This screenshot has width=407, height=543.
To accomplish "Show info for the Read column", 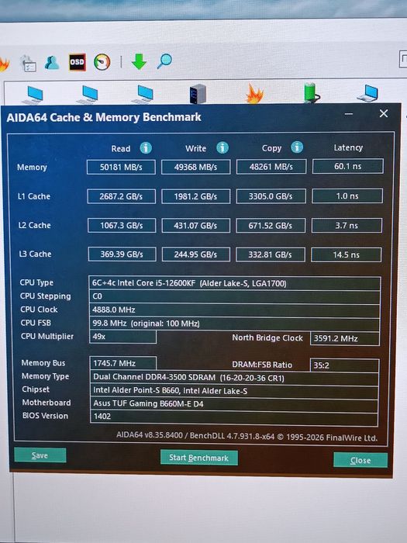I will [146, 148].
